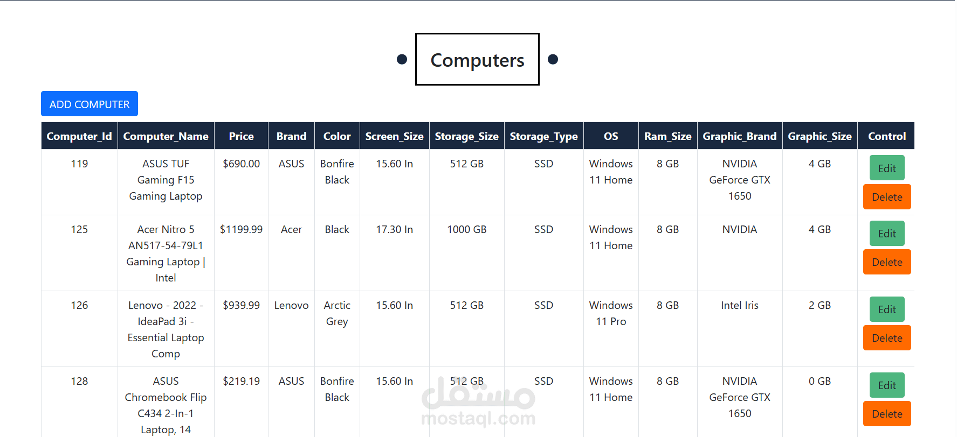This screenshot has width=957, height=437.
Task: Select the Graphic_Size column header
Action: [820, 136]
